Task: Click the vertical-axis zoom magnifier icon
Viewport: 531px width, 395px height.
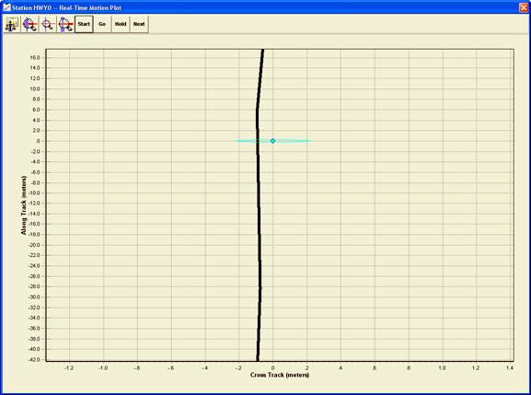Action: [65, 24]
